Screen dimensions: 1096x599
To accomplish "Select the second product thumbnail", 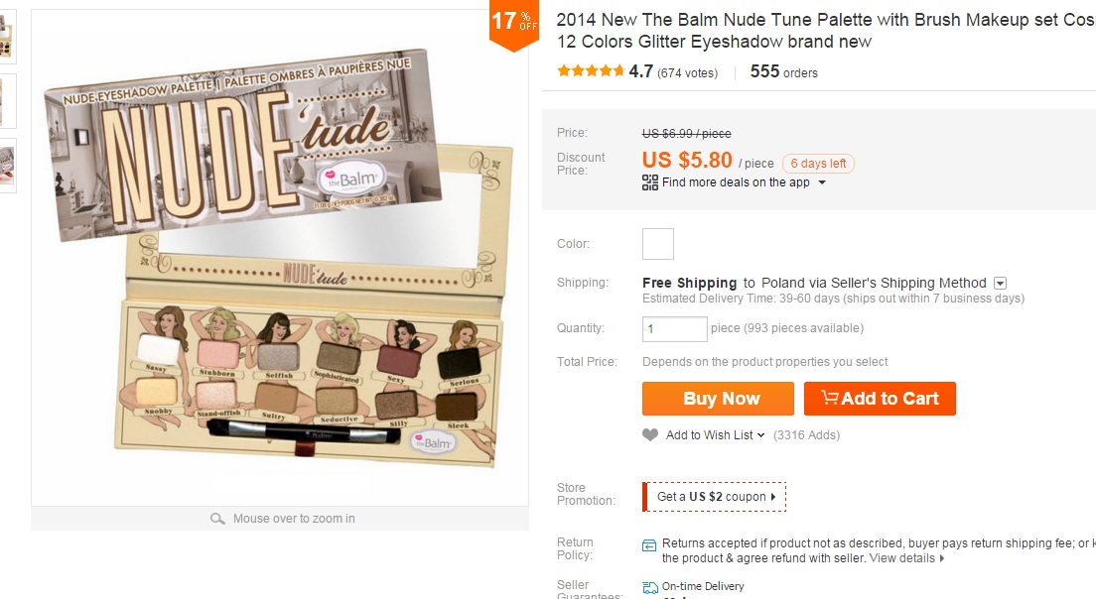I will point(7,100).
